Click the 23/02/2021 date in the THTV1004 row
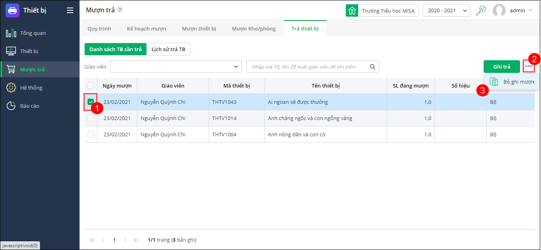541x250 pixels. [117, 134]
